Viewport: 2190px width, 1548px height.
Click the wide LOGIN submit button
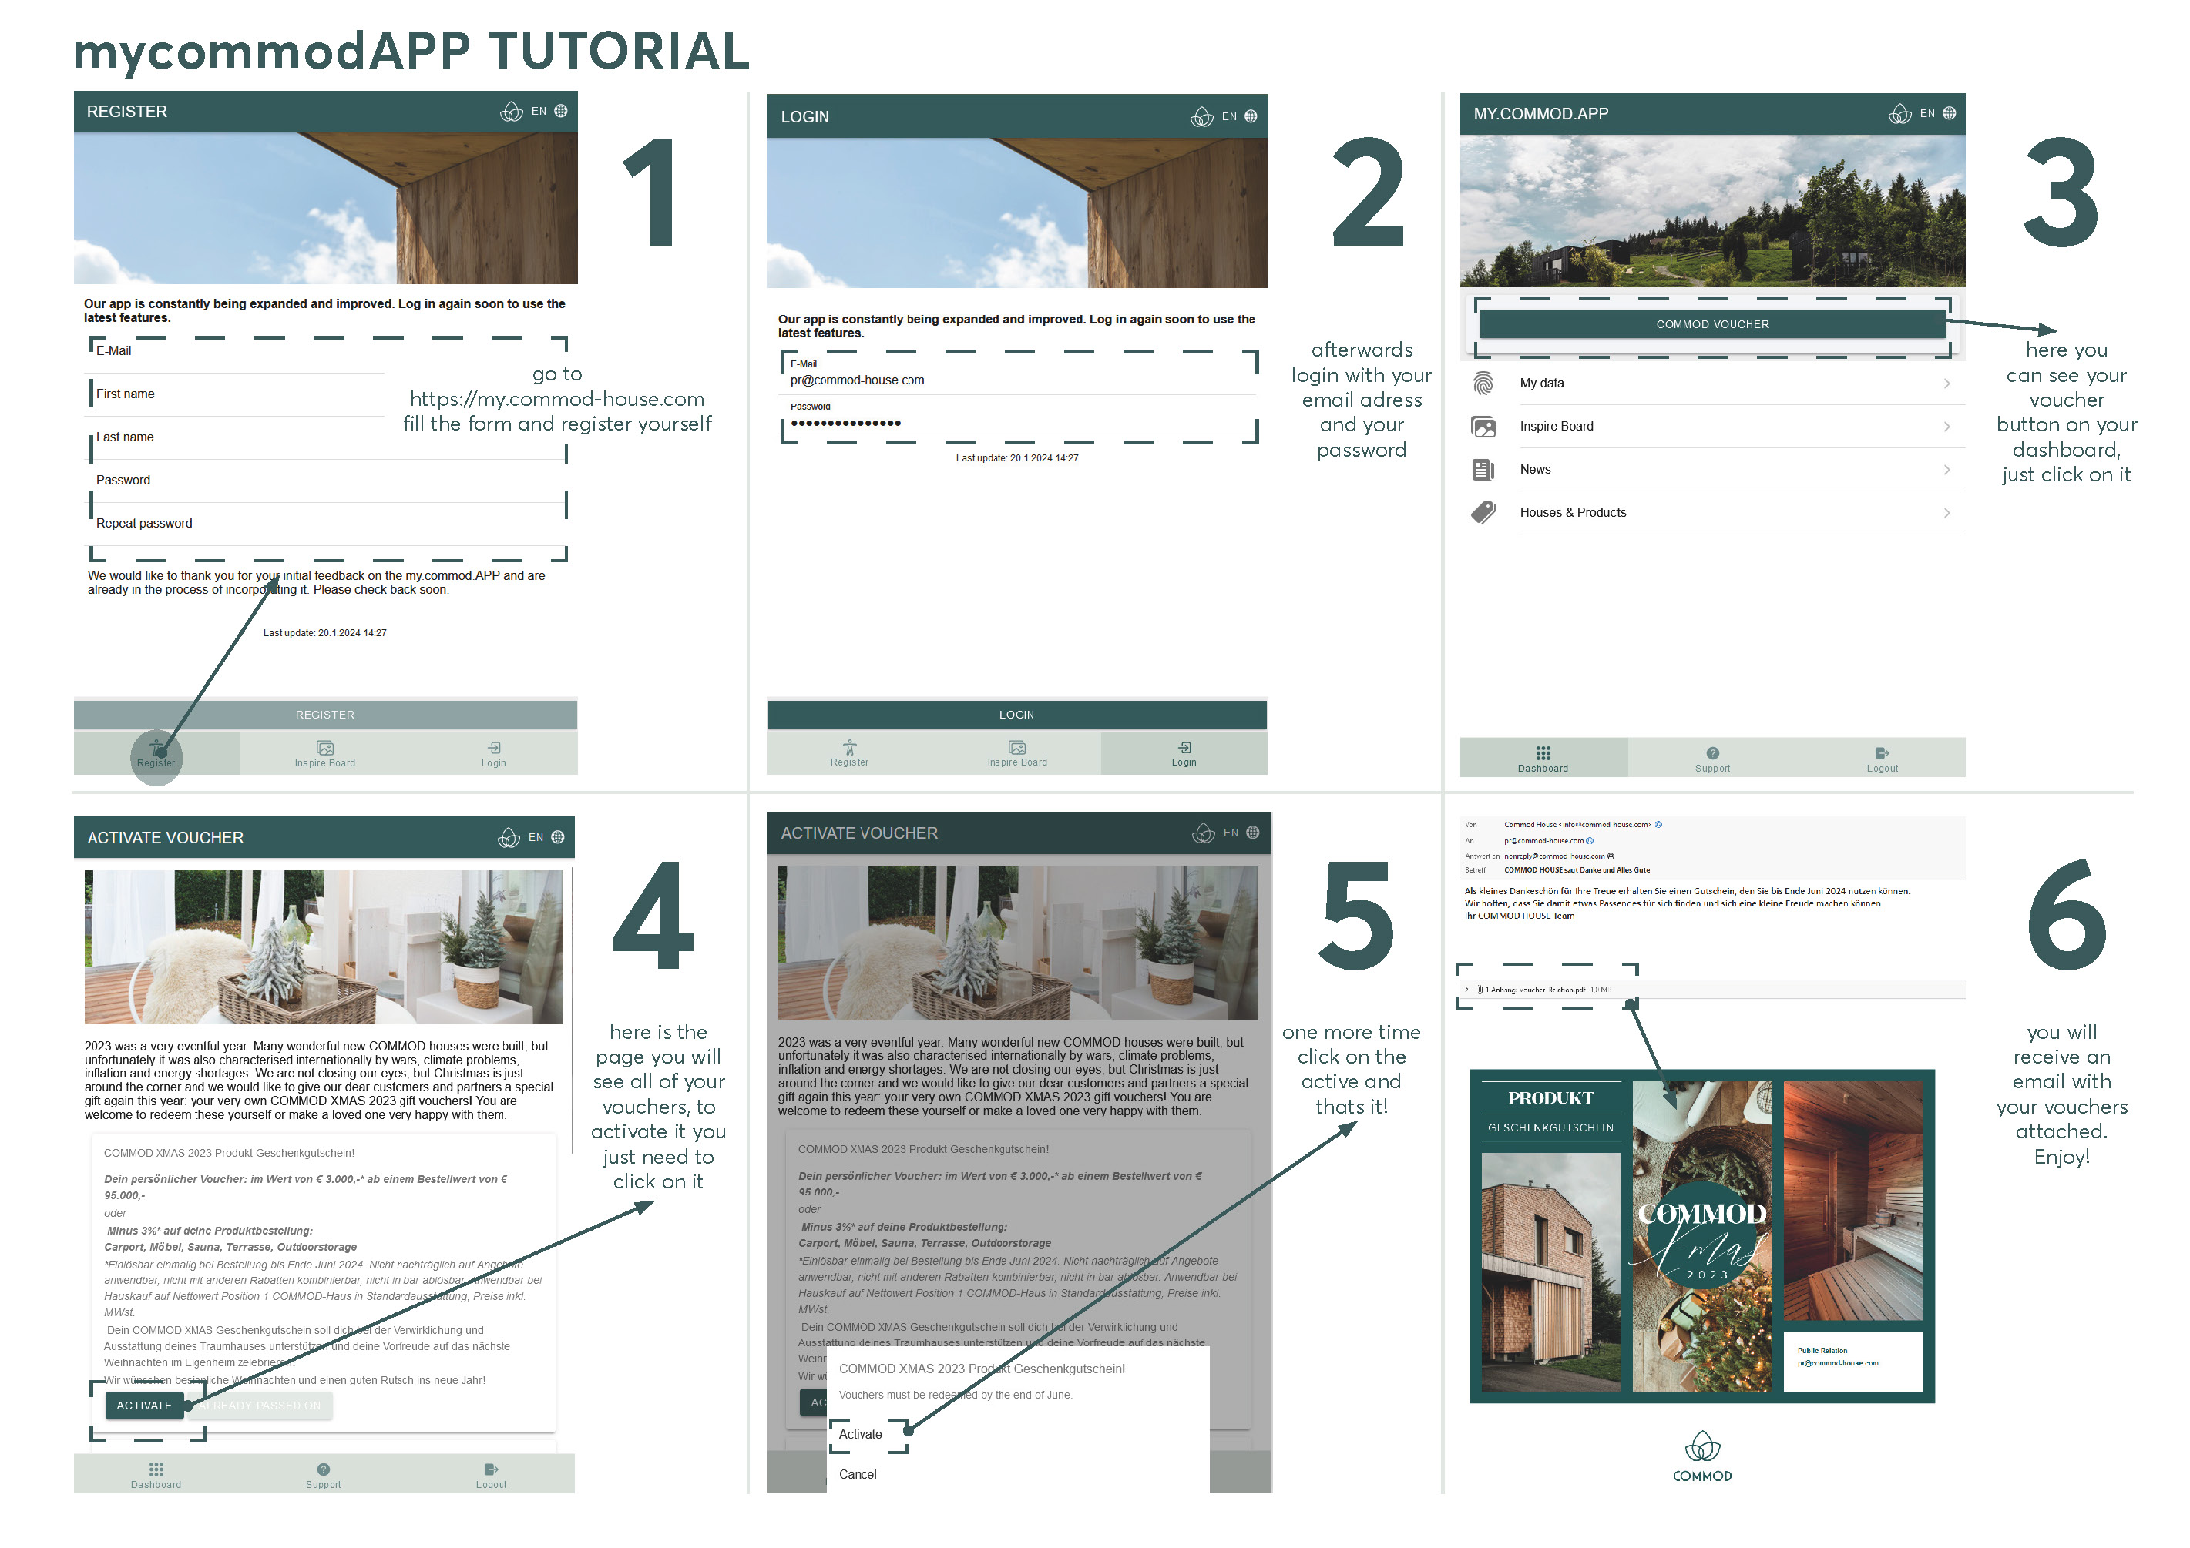coord(1017,715)
